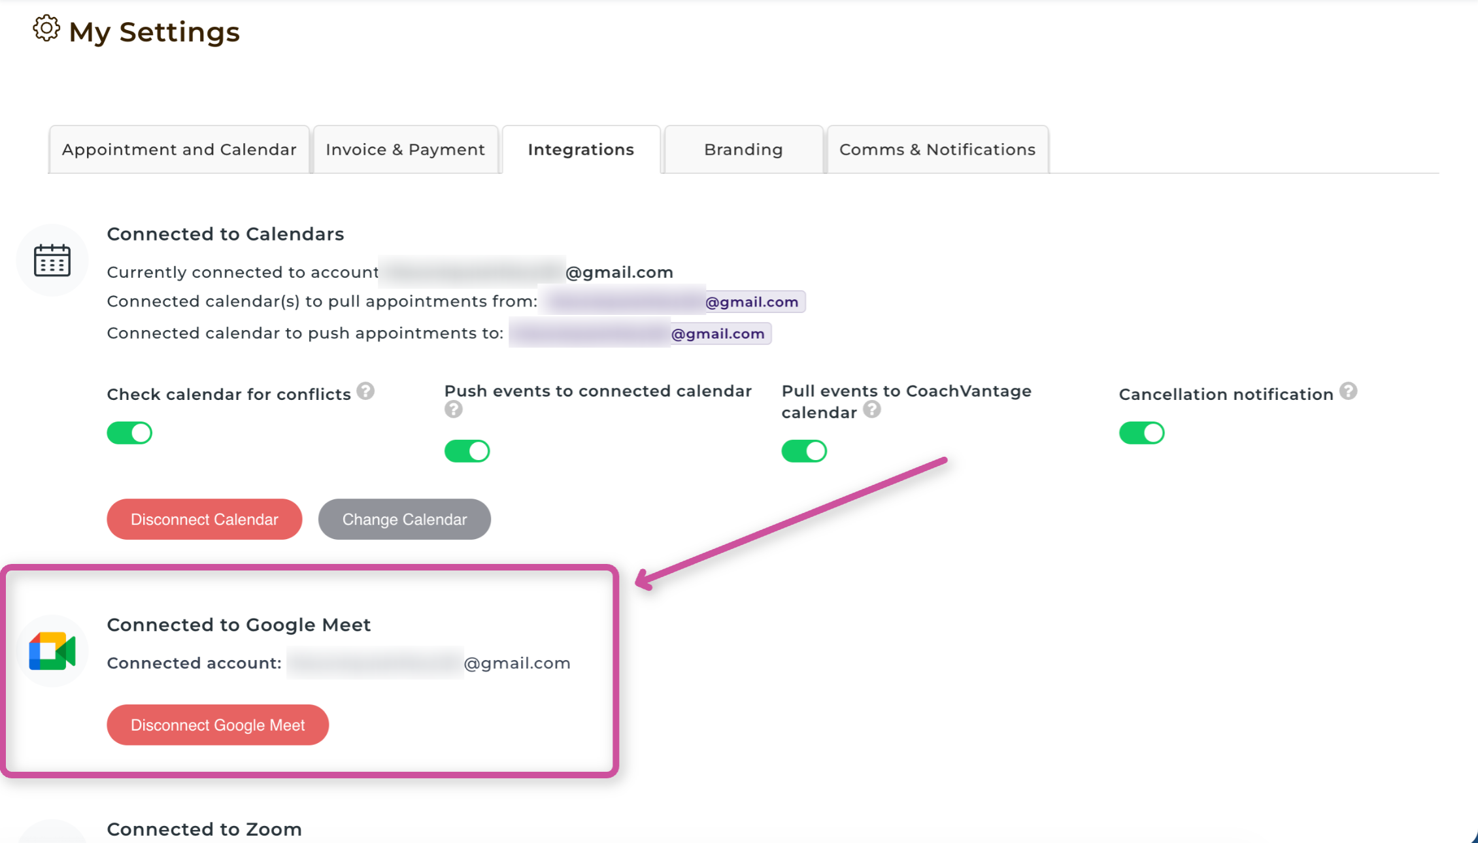Click the Google Meet logo icon

(x=52, y=651)
